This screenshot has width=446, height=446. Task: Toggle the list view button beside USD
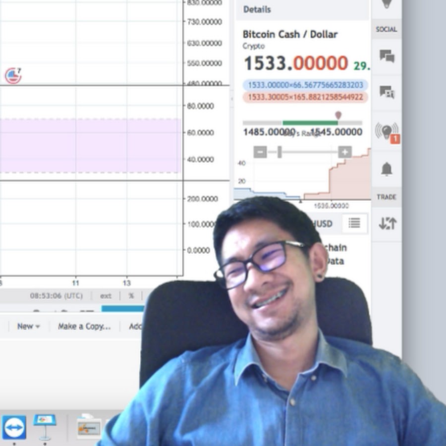(354, 223)
